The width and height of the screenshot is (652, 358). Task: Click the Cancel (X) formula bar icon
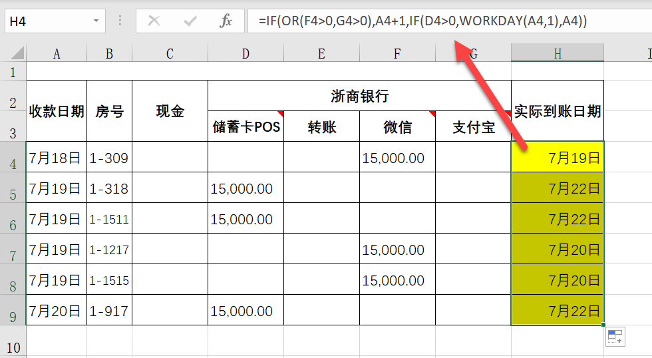tap(154, 21)
